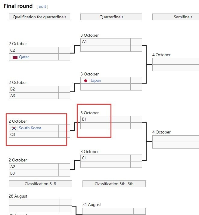
Task: Click the score box beside Japan
Action: pyautogui.click(x=136, y=81)
